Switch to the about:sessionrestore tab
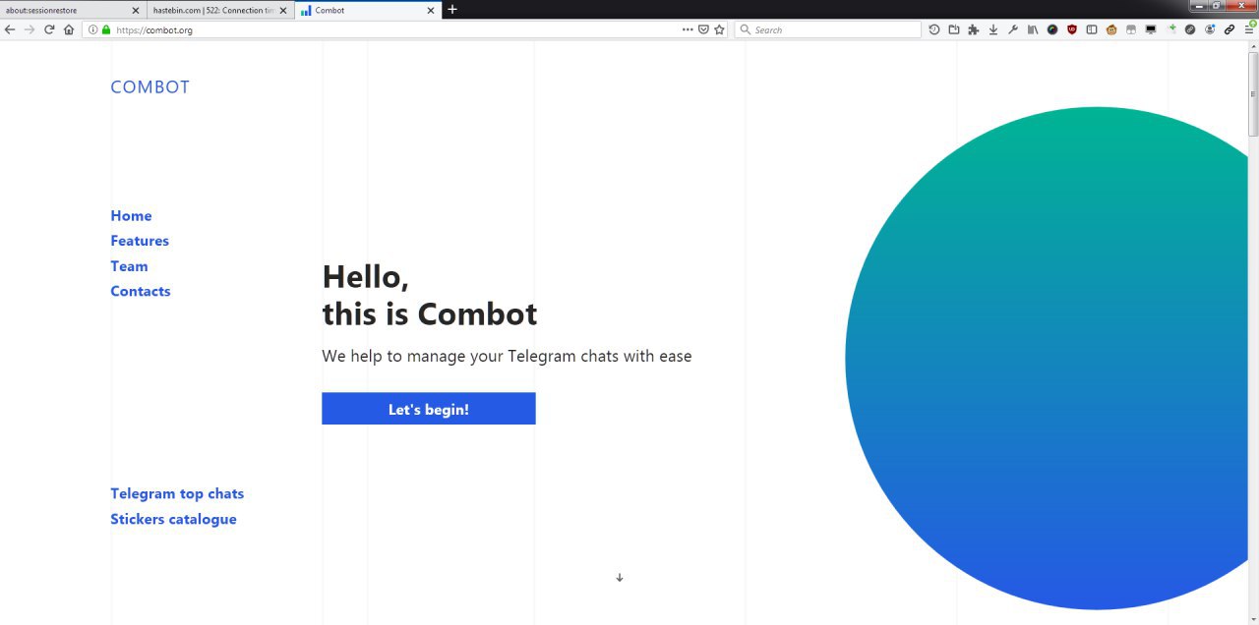The height and width of the screenshot is (625, 1259). click(x=73, y=10)
